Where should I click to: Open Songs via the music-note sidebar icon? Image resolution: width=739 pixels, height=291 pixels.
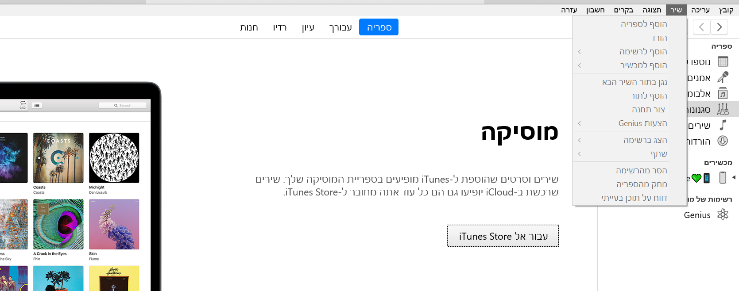tap(723, 125)
